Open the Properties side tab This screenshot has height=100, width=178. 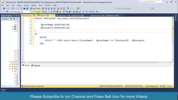pyautogui.click(x=176, y=18)
